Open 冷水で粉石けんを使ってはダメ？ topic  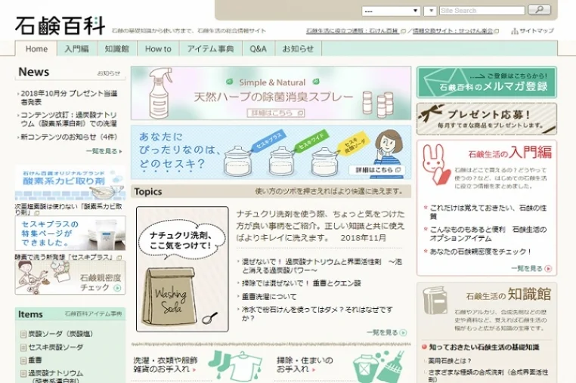tap(317, 314)
